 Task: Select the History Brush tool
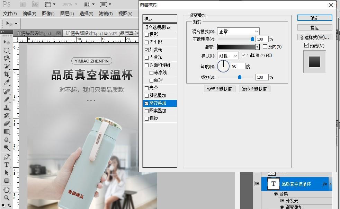tap(7, 115)
